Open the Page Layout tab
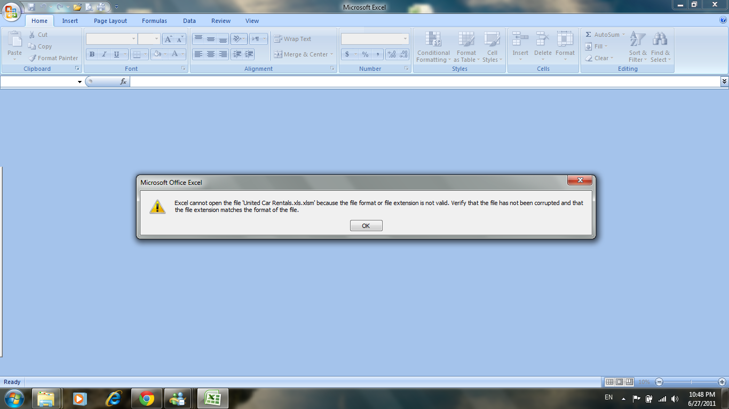 click(x=110, y=21)
